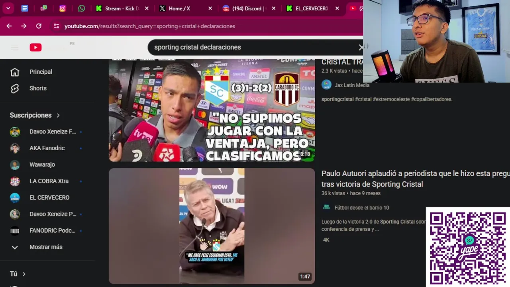The height and width of the screenshot is (287, 510).
Task: Close the EL_CERVECERO tab
Action: [x=337, y=8]
